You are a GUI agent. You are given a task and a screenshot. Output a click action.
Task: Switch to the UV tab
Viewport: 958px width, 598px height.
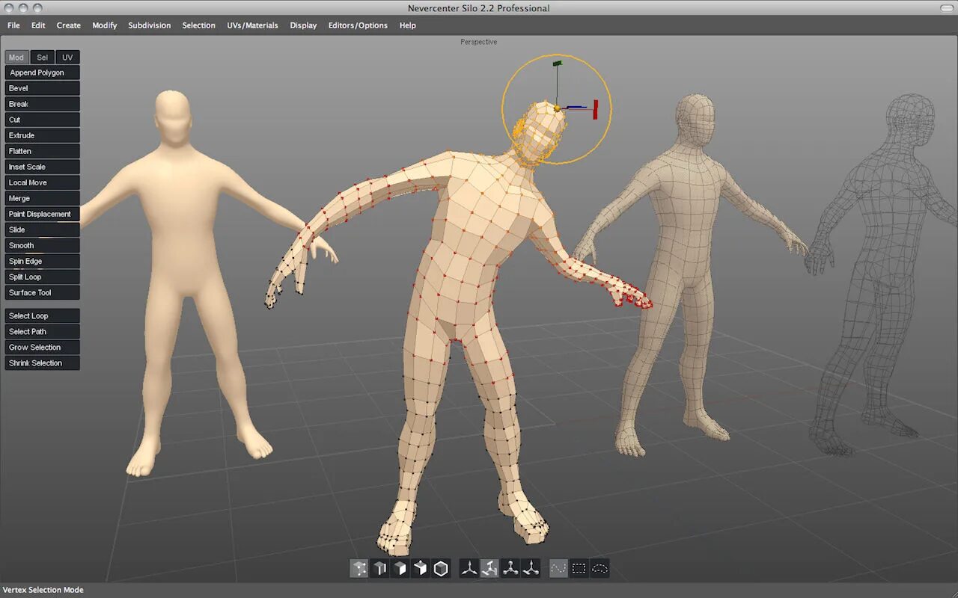tap(67, 58)
